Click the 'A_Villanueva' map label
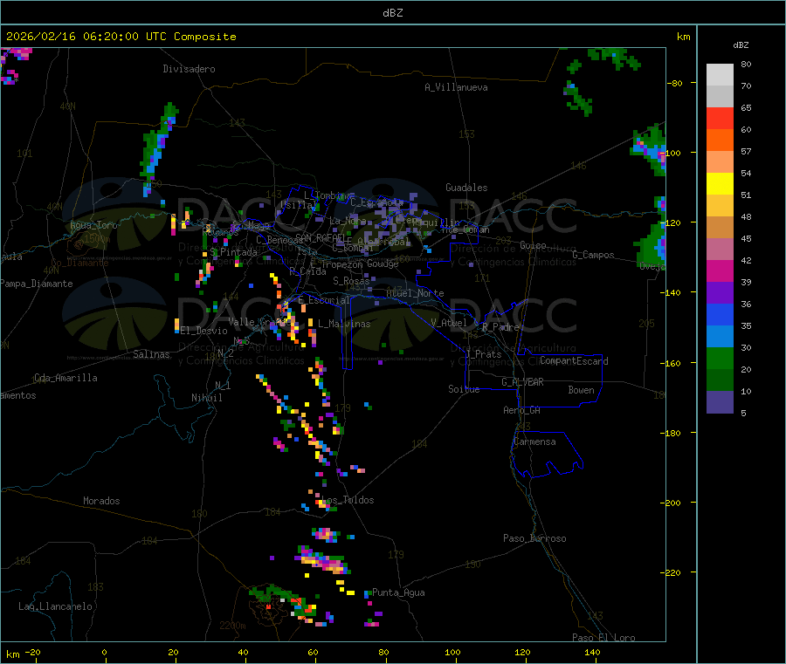This screenshot has width=786, height=664. pos(456,87)
